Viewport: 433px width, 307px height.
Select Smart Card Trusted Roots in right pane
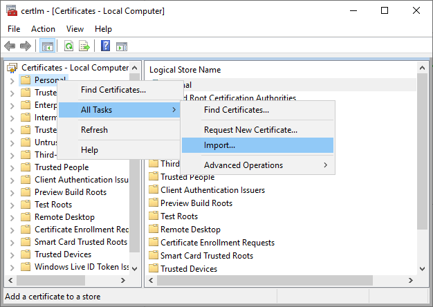point(206,256)
